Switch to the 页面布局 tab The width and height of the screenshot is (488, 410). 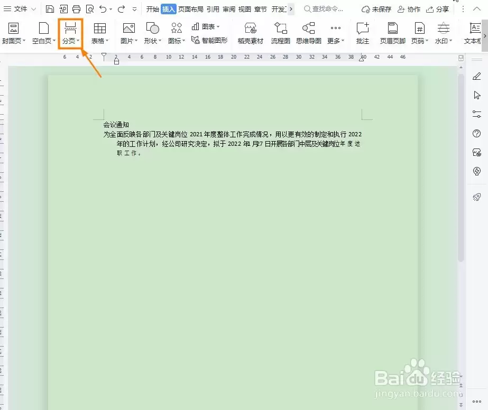pyautogui.click(x=190, y=10)
